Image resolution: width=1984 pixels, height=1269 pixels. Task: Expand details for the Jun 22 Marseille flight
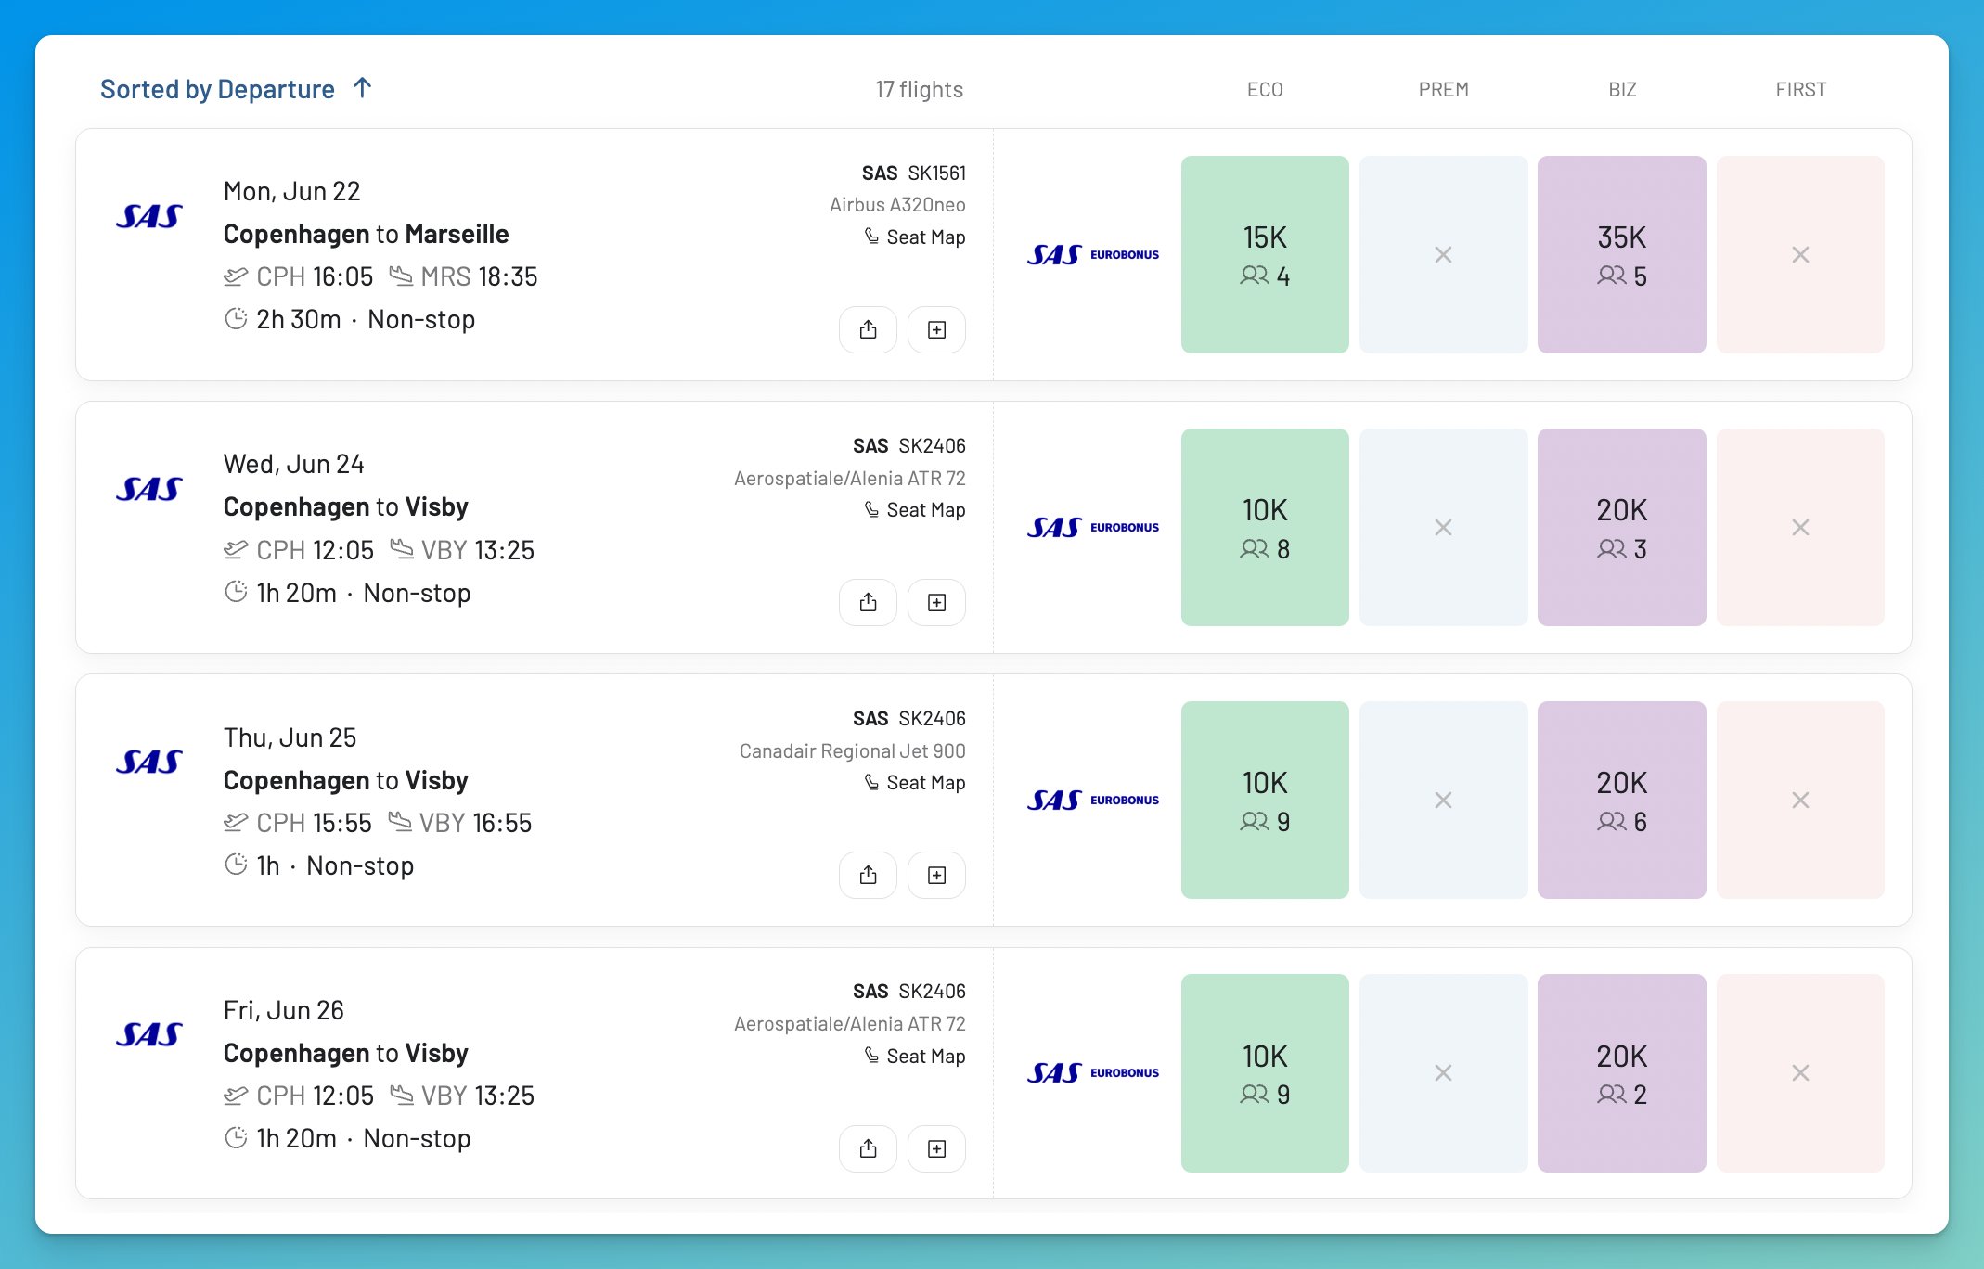pyautogui.click(x=936, y=329)
